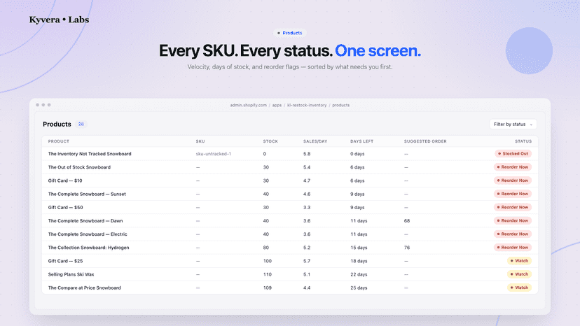Click the sku-untracked-1 SKU value
The width and height of the screenshot is (580, 326).
(x=214, y=154)
